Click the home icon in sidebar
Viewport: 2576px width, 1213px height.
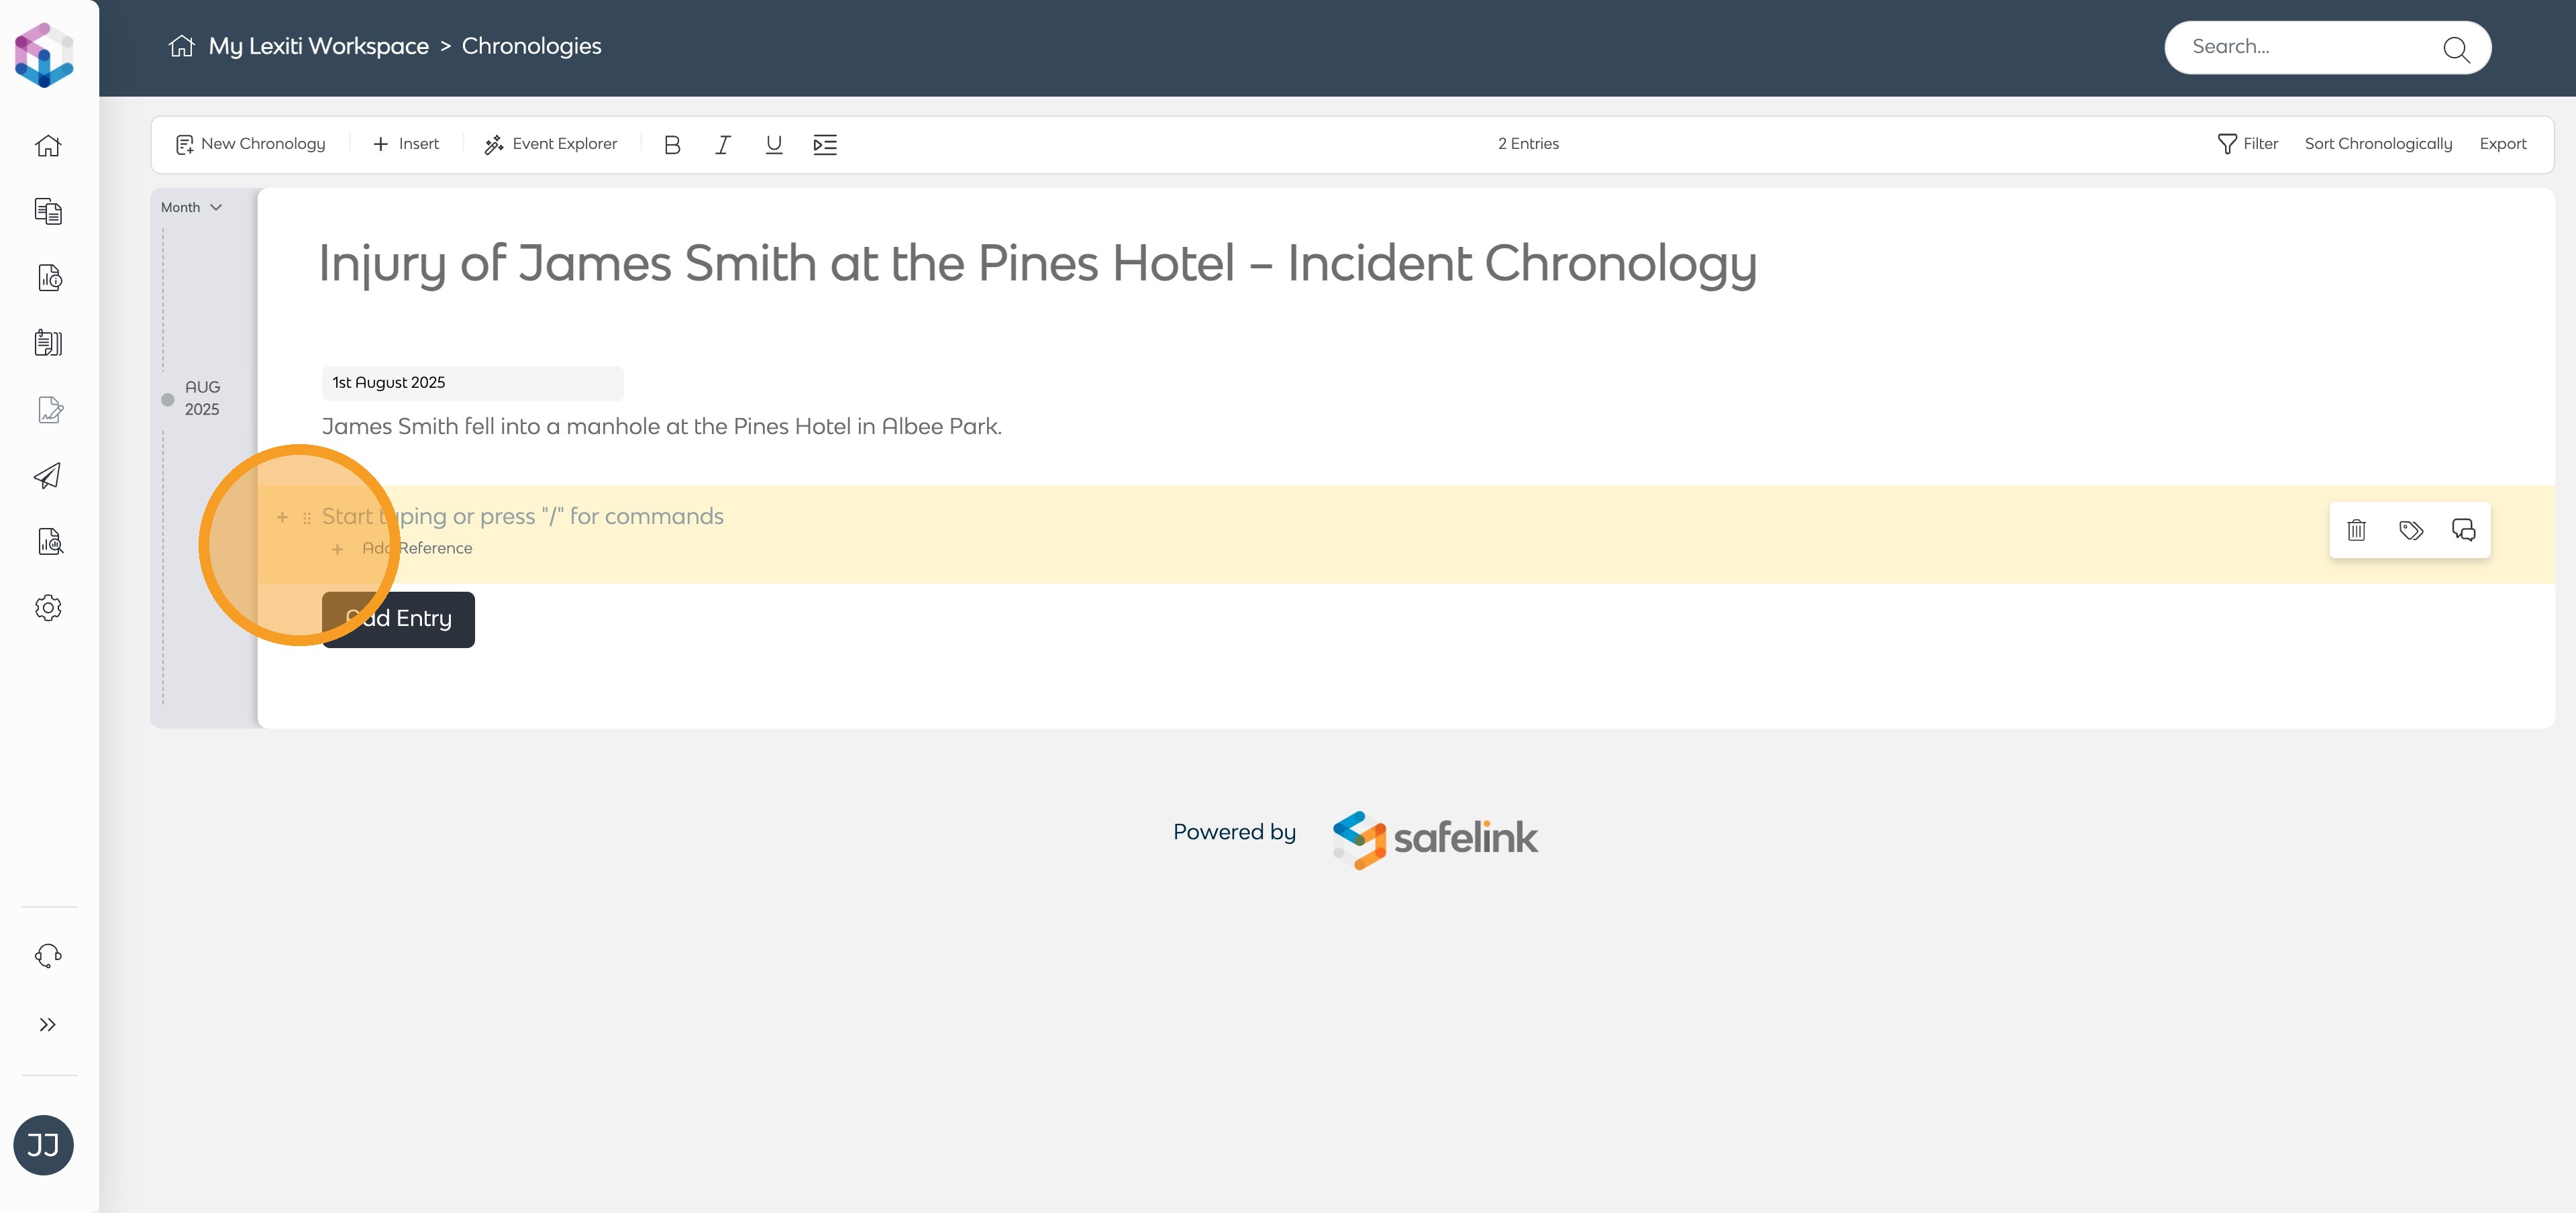[x=48, y=146]
